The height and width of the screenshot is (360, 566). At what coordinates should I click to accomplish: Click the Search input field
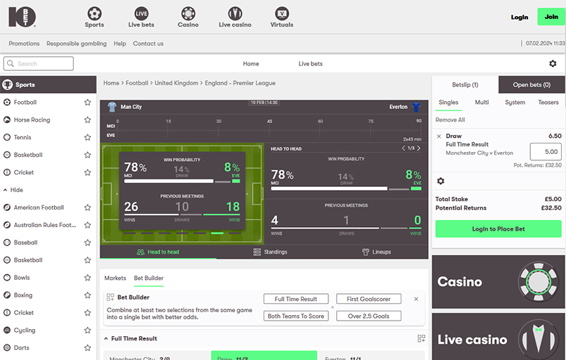tap(39, 63)
